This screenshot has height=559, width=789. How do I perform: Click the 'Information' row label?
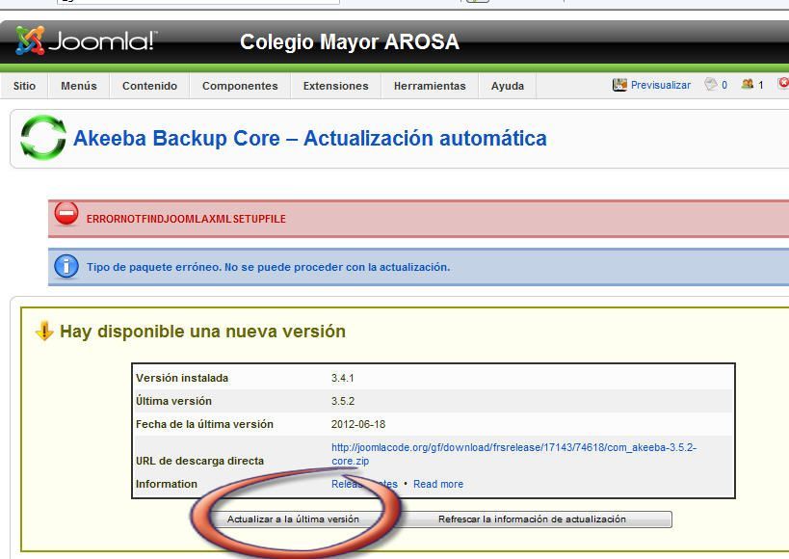click(x=167, y=484)
